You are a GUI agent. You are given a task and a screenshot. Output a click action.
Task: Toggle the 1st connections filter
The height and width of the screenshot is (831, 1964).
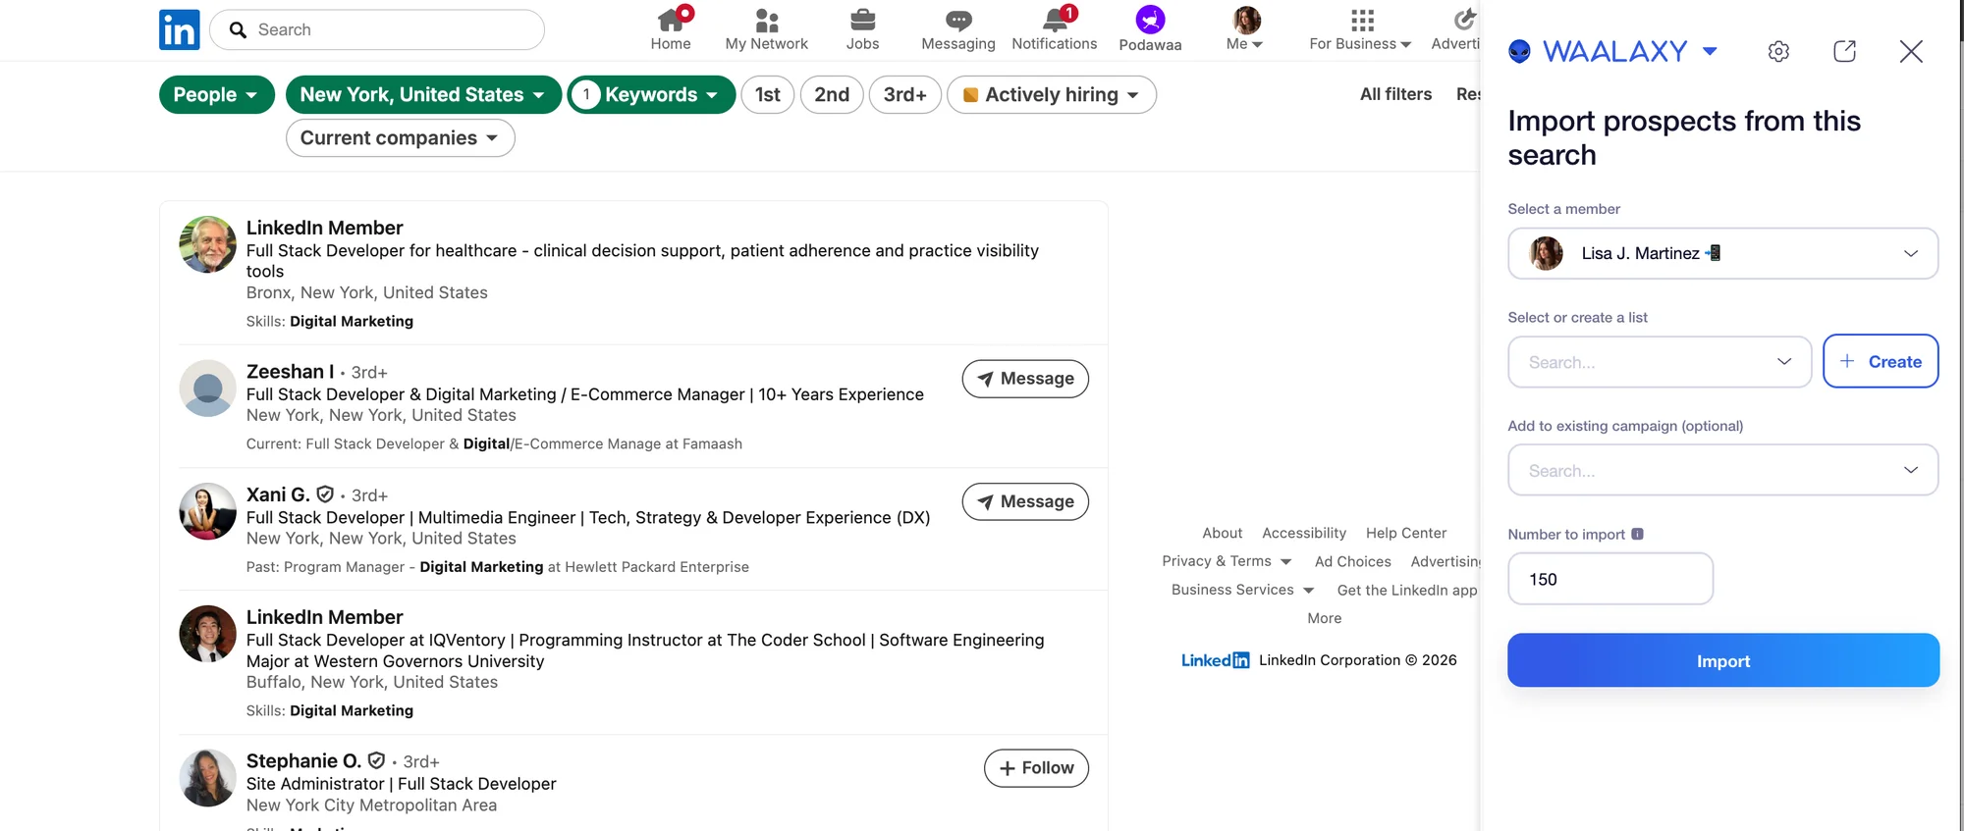[767, 95]
